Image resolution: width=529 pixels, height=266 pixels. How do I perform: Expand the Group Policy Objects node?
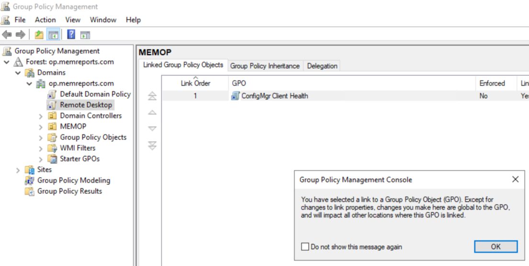pos(41,138)
